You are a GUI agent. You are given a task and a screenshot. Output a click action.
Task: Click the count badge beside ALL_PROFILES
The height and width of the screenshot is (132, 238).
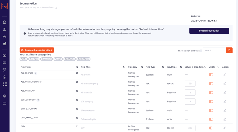(x=36, y=73)
